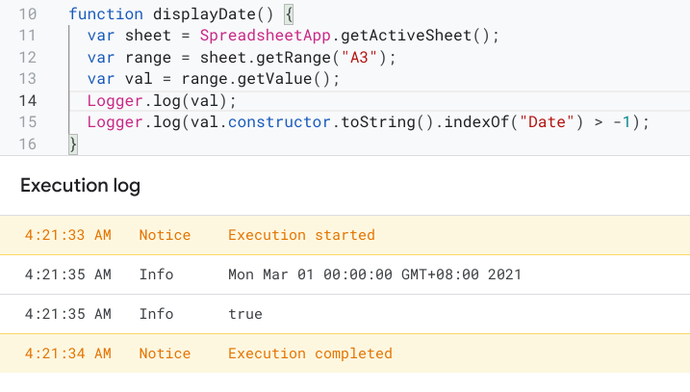Image resolution: width=690 pixels, height=392 pixels.
Task: Click line number 16 in the gutter
Action: 28,144
